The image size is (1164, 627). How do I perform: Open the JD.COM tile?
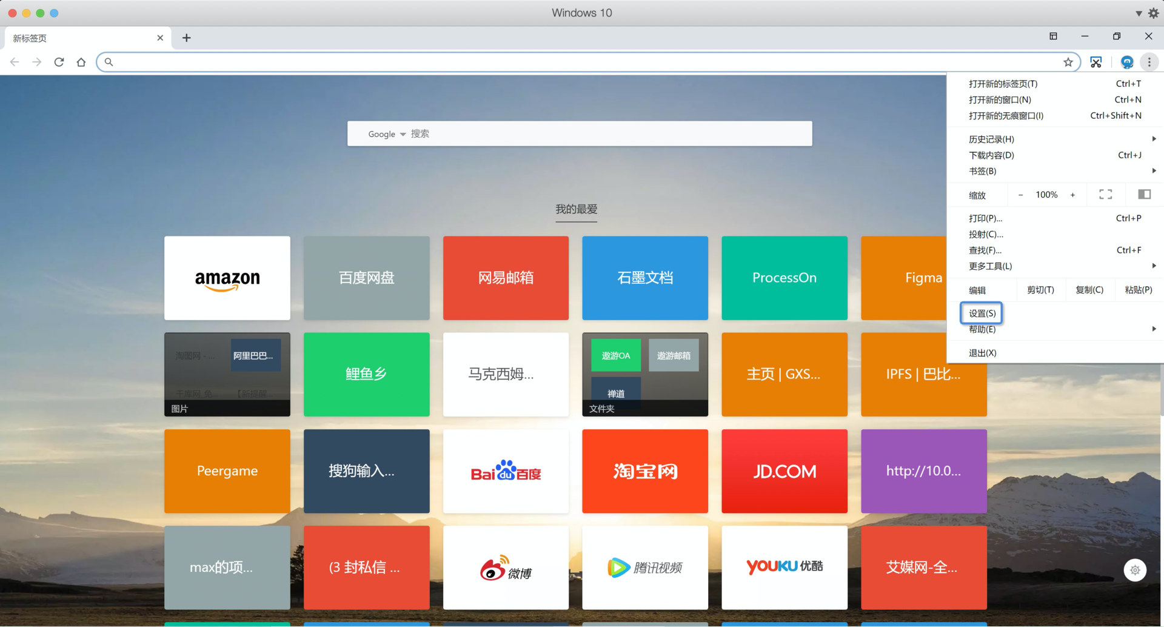[x=784, y=471]
